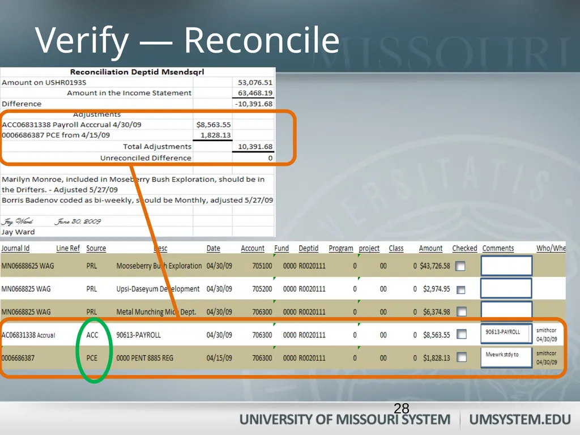Select the Checked column header

(464, 248)
